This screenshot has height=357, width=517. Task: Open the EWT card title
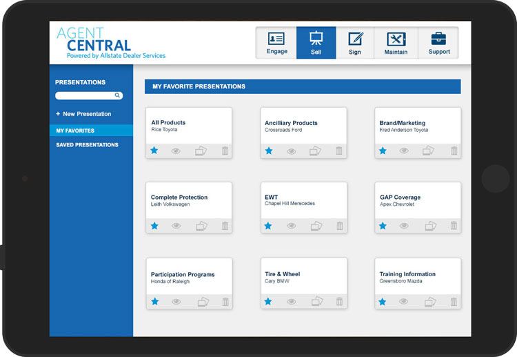(271, 197)
